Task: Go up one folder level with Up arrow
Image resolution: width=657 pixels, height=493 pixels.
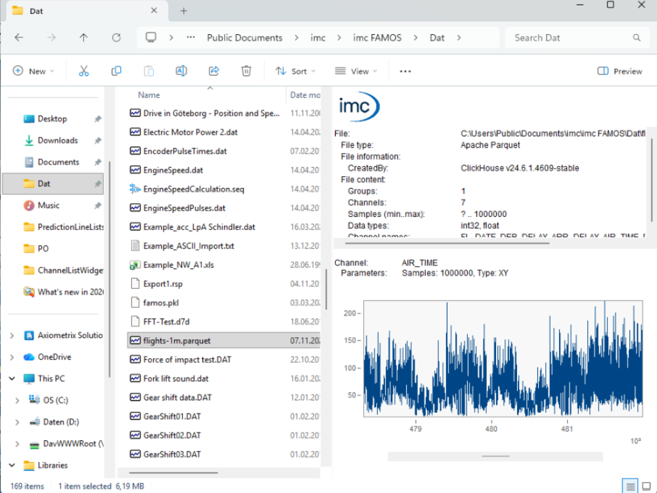Action: [83, 37]
